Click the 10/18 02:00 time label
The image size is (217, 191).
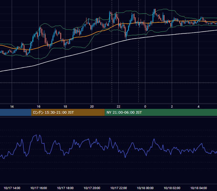[x=172, y=188]
